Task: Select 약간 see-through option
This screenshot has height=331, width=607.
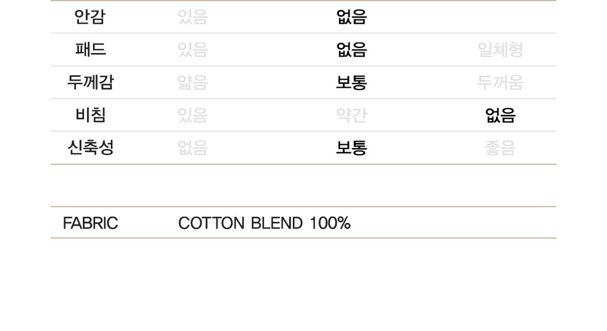Action: point(352,115)
